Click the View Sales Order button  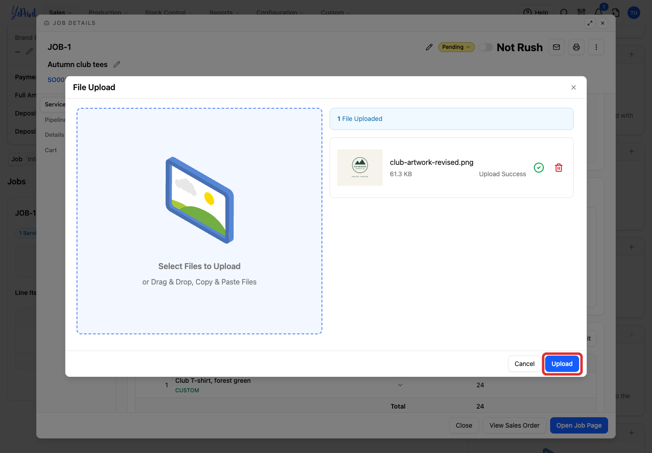514,425
